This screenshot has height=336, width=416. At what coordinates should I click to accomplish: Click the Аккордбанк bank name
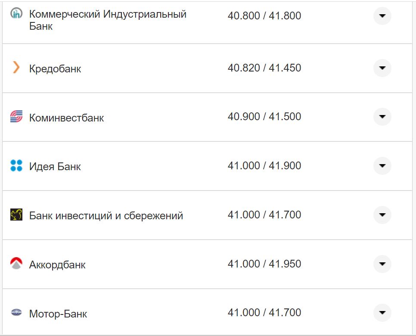tap(56, 264)
